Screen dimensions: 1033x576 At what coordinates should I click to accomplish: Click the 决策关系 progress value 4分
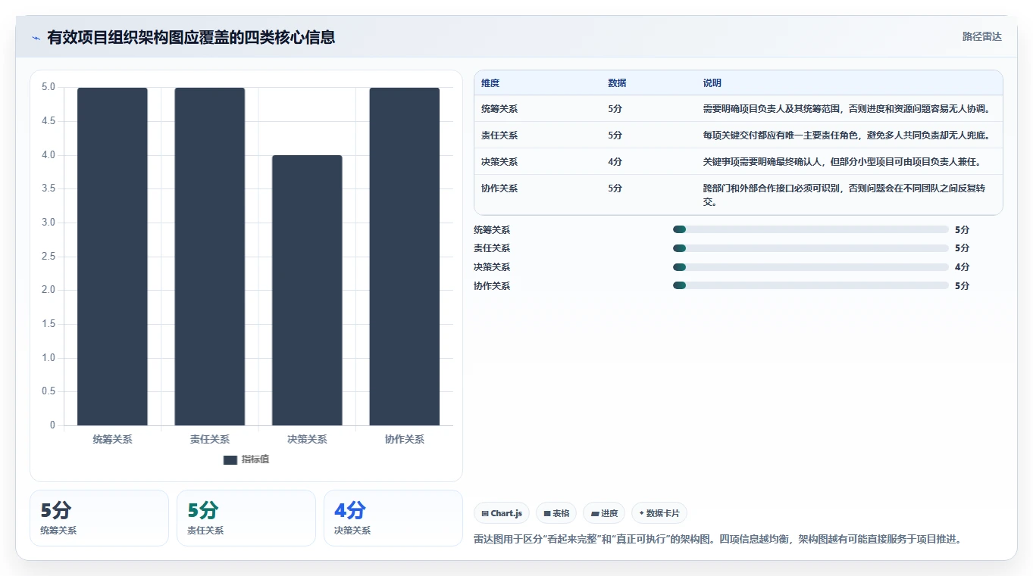click(x=962, y=267)
